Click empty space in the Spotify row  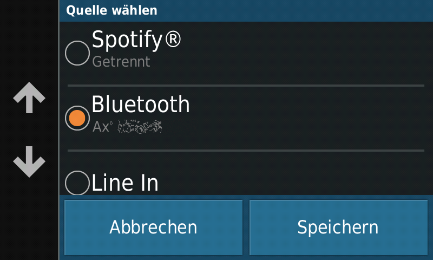point(304,53)
